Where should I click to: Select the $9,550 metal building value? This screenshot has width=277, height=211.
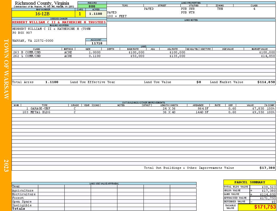coord(258,112)
